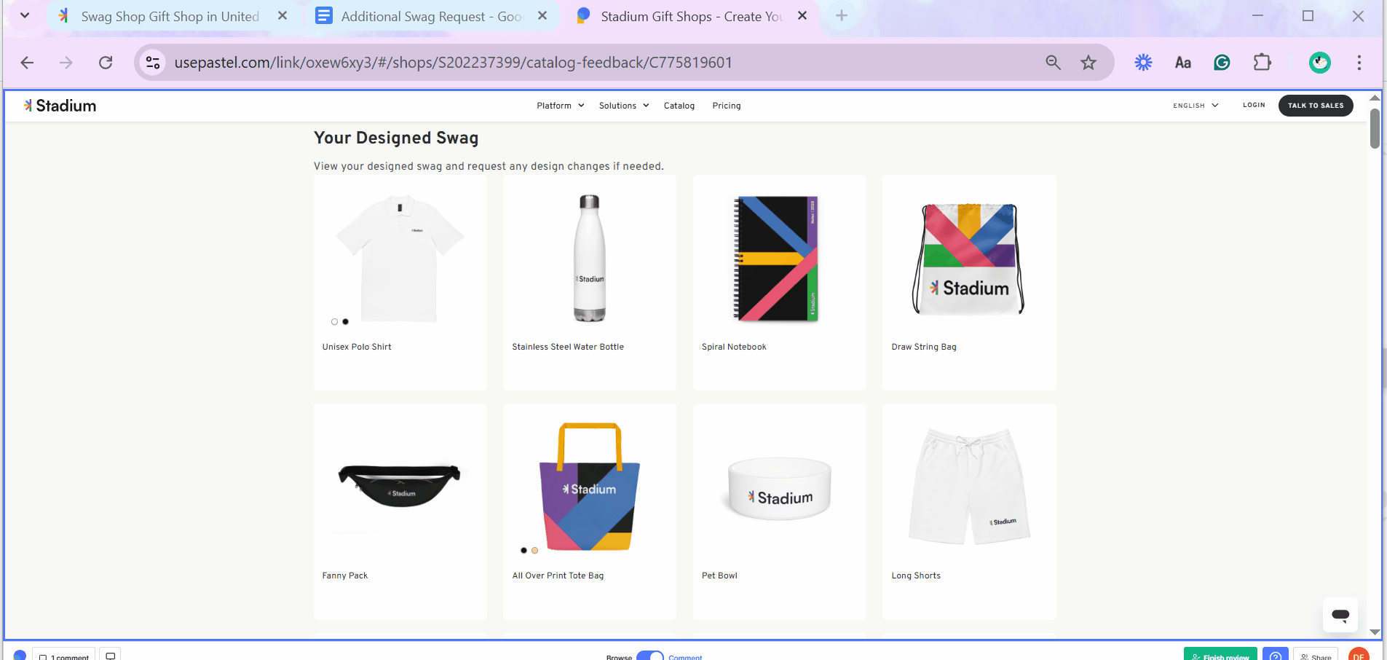Open the Grammarly extension icon
1387x660 pixels.
1222,63
